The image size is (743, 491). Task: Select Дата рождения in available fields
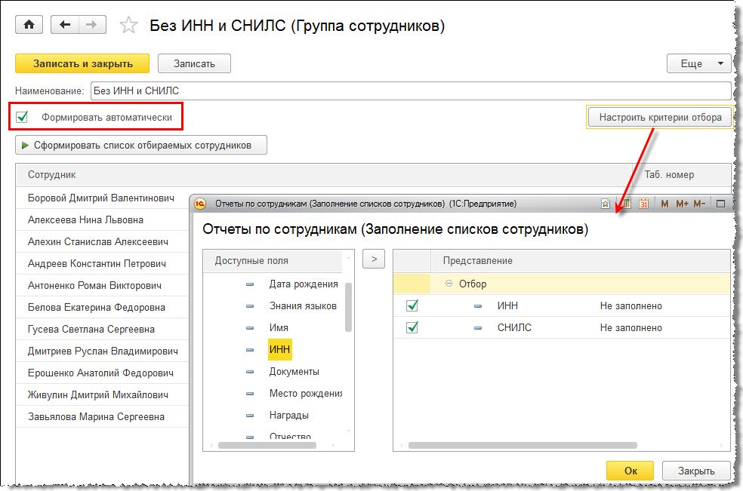(304, 284)
